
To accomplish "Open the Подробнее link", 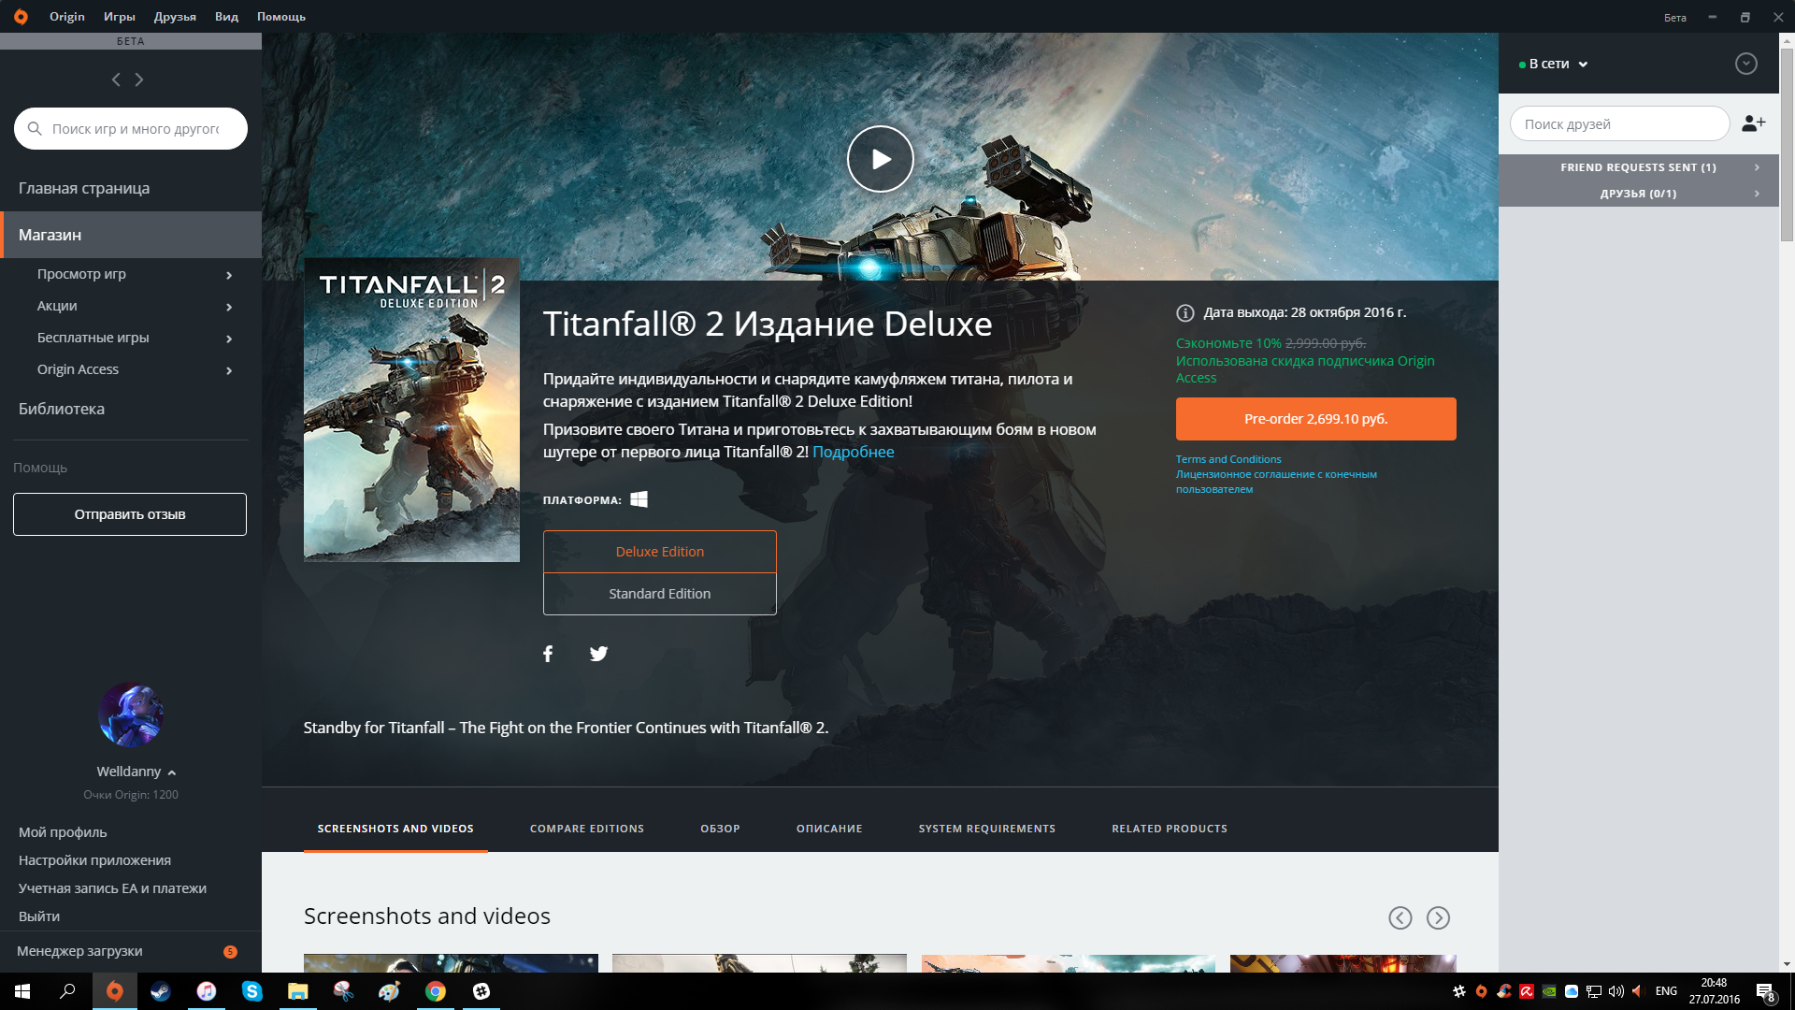I will [854, 452].
